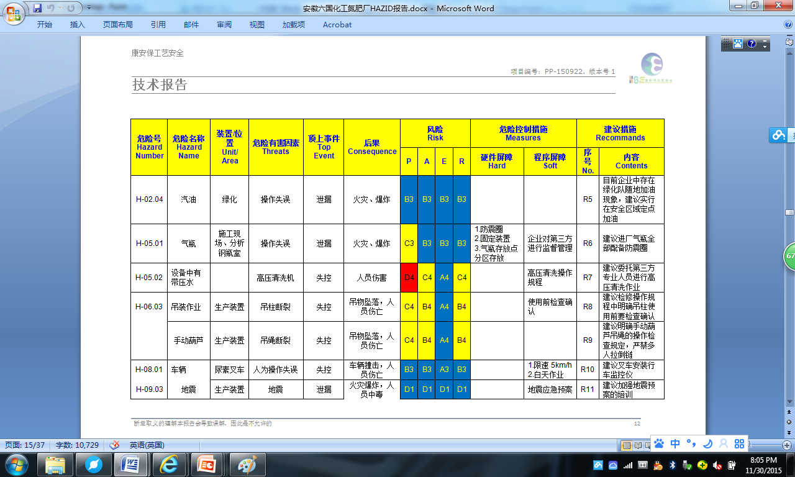Viewport: 795px width, 477px height.
Task: Toggle IME Chinese/English mode button
Action: pyautogui.click(x=675, y=443)
